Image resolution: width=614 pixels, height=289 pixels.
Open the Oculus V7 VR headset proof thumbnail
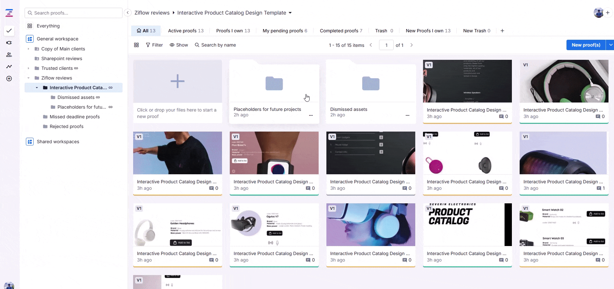point(274,225)
